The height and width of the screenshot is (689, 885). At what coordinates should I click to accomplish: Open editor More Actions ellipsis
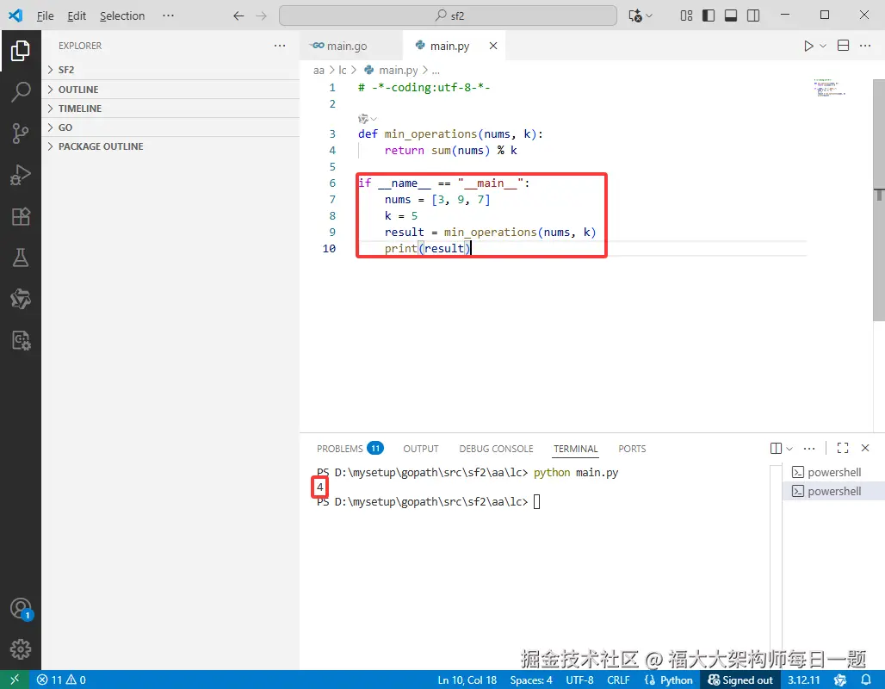tap(865, 46)
